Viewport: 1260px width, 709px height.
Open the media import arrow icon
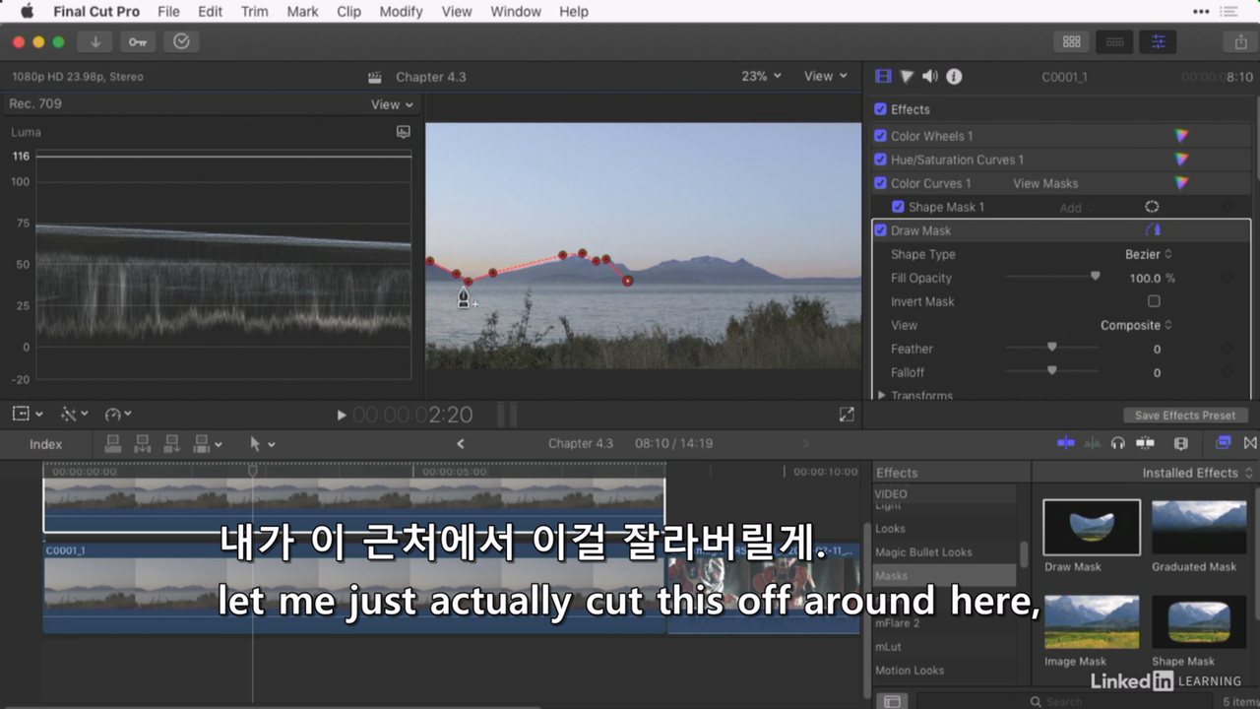click(x=95, y=41)
